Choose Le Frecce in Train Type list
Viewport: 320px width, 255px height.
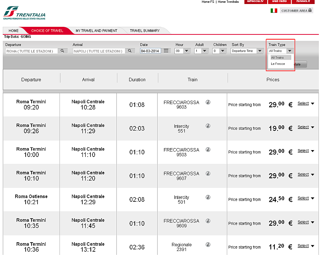point(278,64)
